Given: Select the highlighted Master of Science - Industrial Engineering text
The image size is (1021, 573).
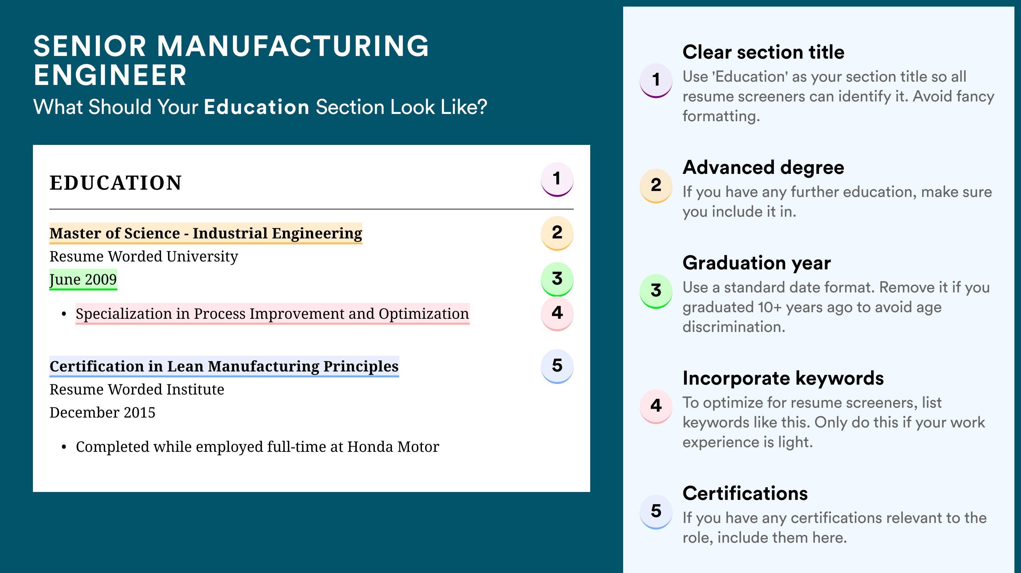Looking at the screenshot, I should tap(206, 233).
